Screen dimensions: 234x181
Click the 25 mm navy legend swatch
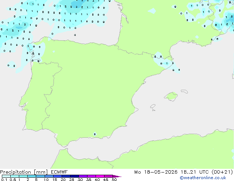point(74,176)
